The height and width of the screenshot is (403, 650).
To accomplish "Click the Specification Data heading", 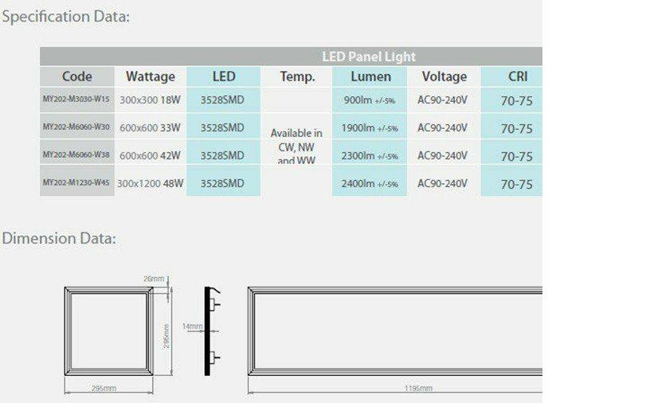I will tap(65, 17).
